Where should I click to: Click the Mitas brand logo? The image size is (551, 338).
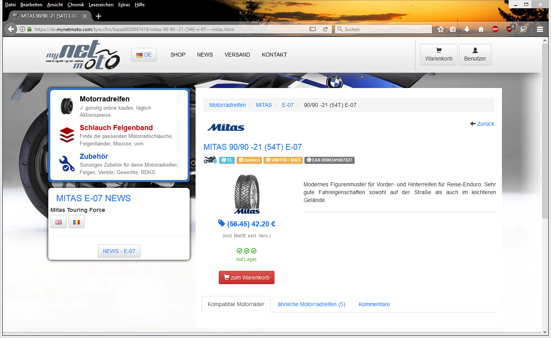[x=226, y=127]
